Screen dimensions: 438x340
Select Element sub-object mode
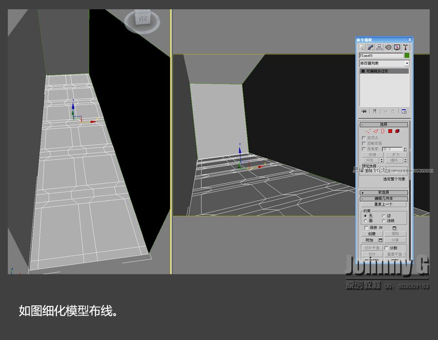click(399, 131)
